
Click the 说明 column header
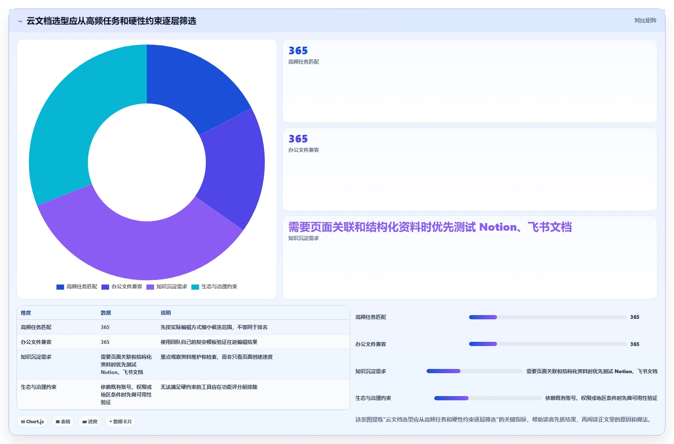coord(166,313)
